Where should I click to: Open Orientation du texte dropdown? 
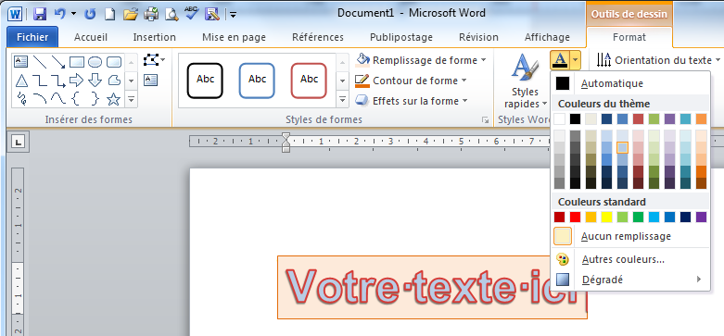point(658,60)
